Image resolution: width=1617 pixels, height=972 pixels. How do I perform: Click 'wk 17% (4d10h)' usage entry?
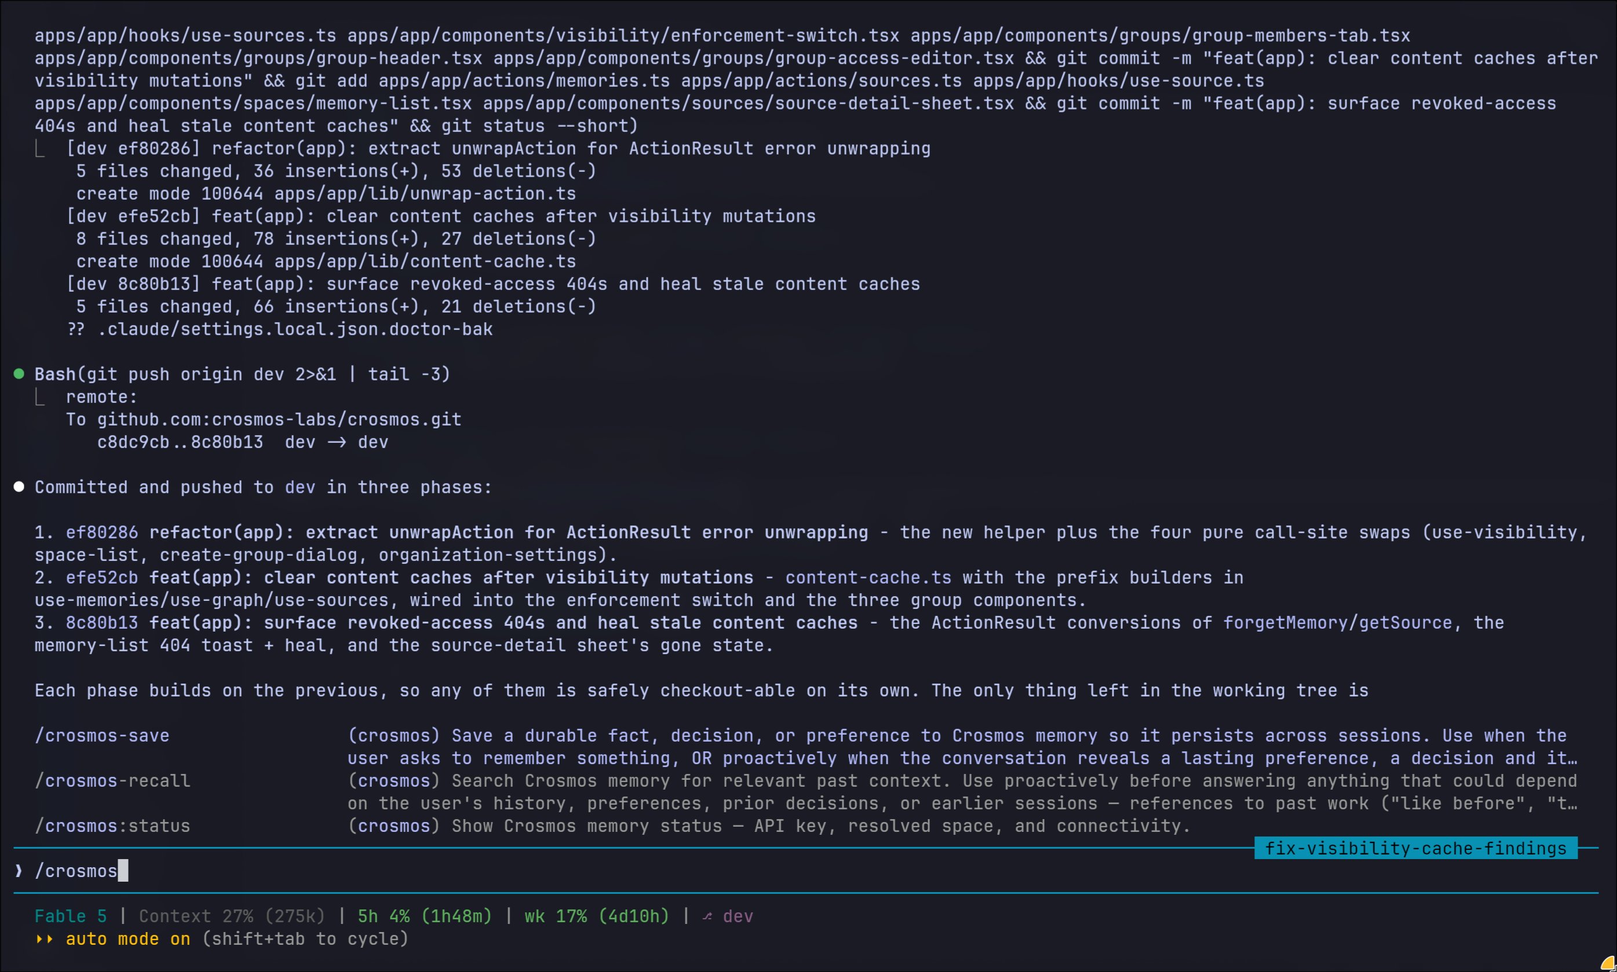[x=597, y=916]
